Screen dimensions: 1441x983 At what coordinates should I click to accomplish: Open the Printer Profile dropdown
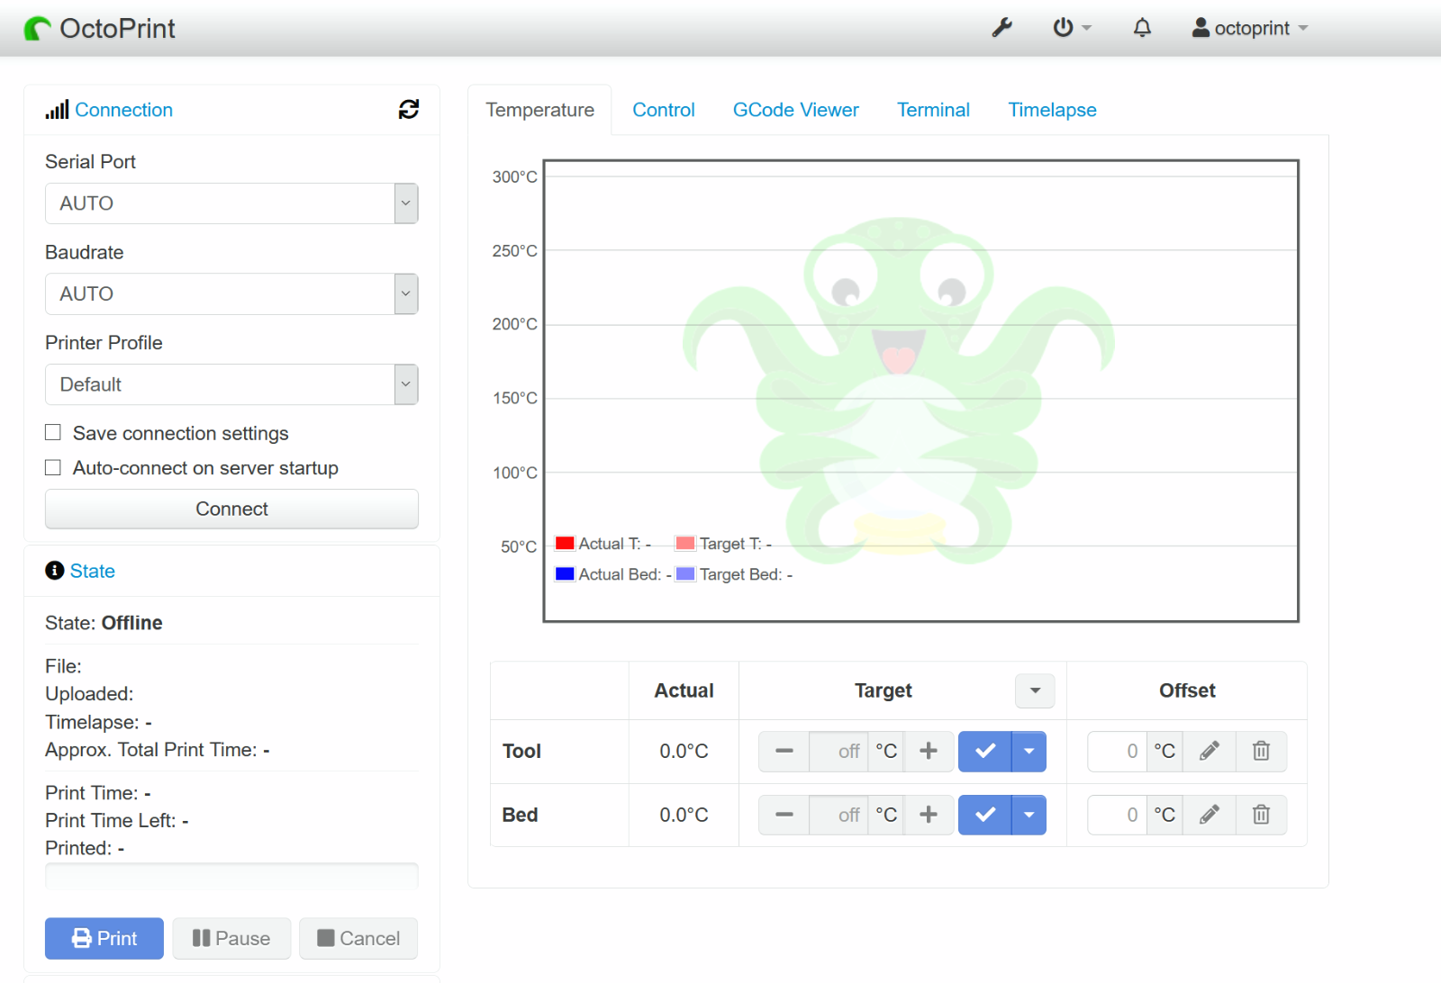coord(231,384)
